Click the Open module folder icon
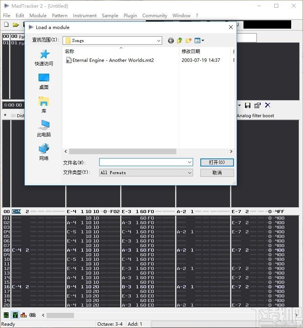 tap(16, 25)
